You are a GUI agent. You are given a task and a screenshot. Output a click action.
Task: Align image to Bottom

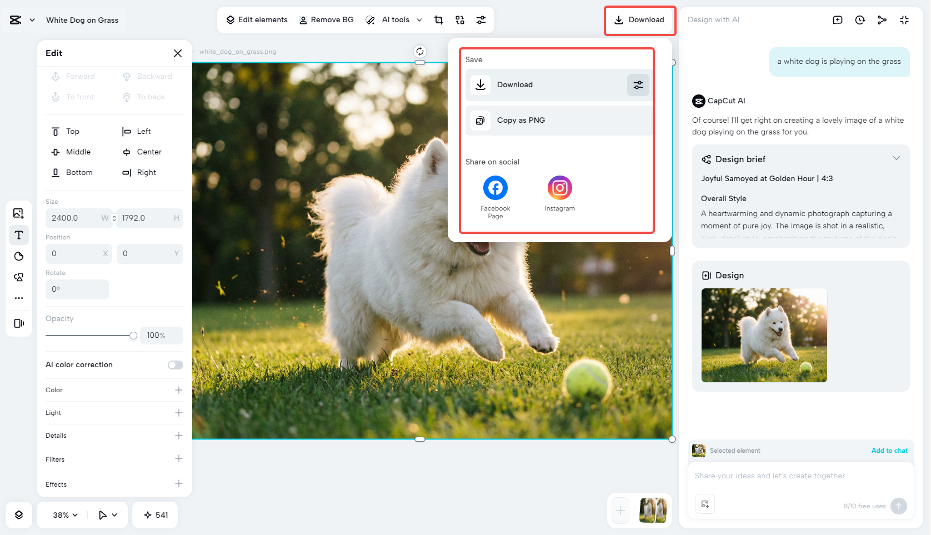click(x=72, y=173)
